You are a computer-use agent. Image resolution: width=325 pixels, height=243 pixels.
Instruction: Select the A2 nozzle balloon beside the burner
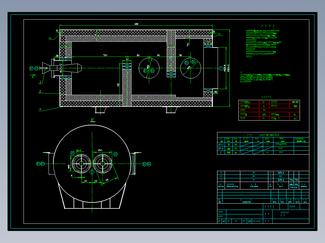36,68
